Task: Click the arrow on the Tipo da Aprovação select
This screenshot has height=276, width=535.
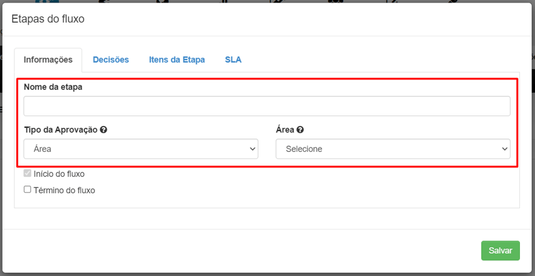Action: point(252,149)
